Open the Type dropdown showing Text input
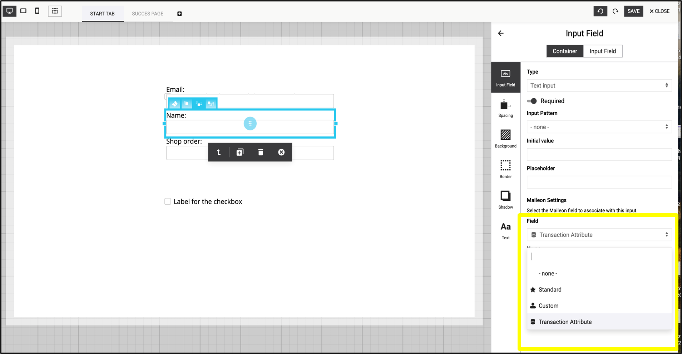This screenshot has height=354, width=682. pos(599,85)
